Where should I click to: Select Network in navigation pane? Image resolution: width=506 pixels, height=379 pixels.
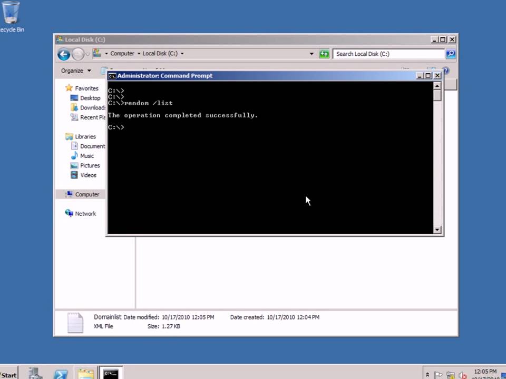click(x=85, y=214)
